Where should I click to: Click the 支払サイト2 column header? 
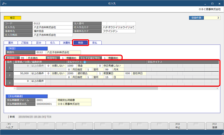(x=182, y=62)
